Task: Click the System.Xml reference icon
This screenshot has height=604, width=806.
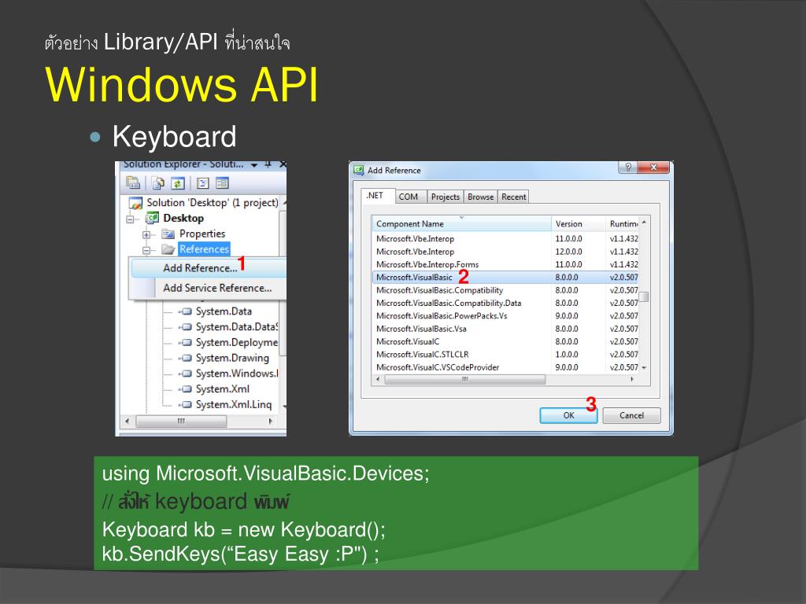Action: (x=186, y=389)
